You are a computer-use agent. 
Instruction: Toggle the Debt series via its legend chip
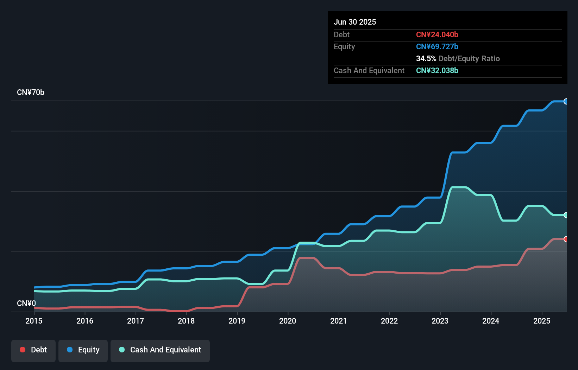click(33, 350)
